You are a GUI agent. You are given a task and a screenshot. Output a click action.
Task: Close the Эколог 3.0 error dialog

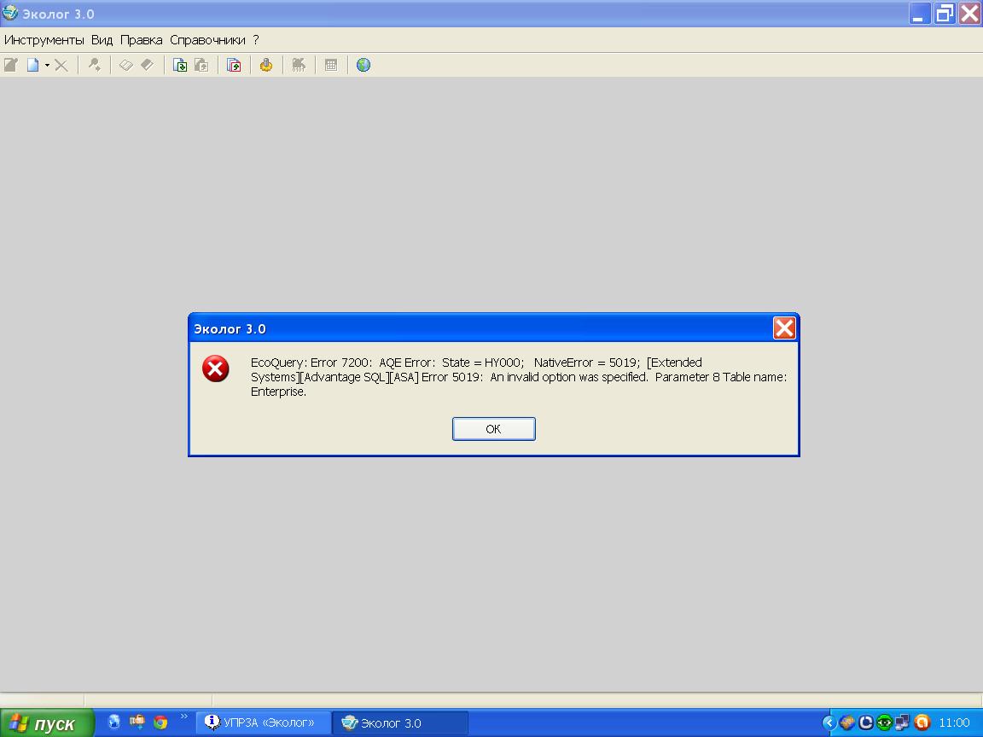(784, 328)
